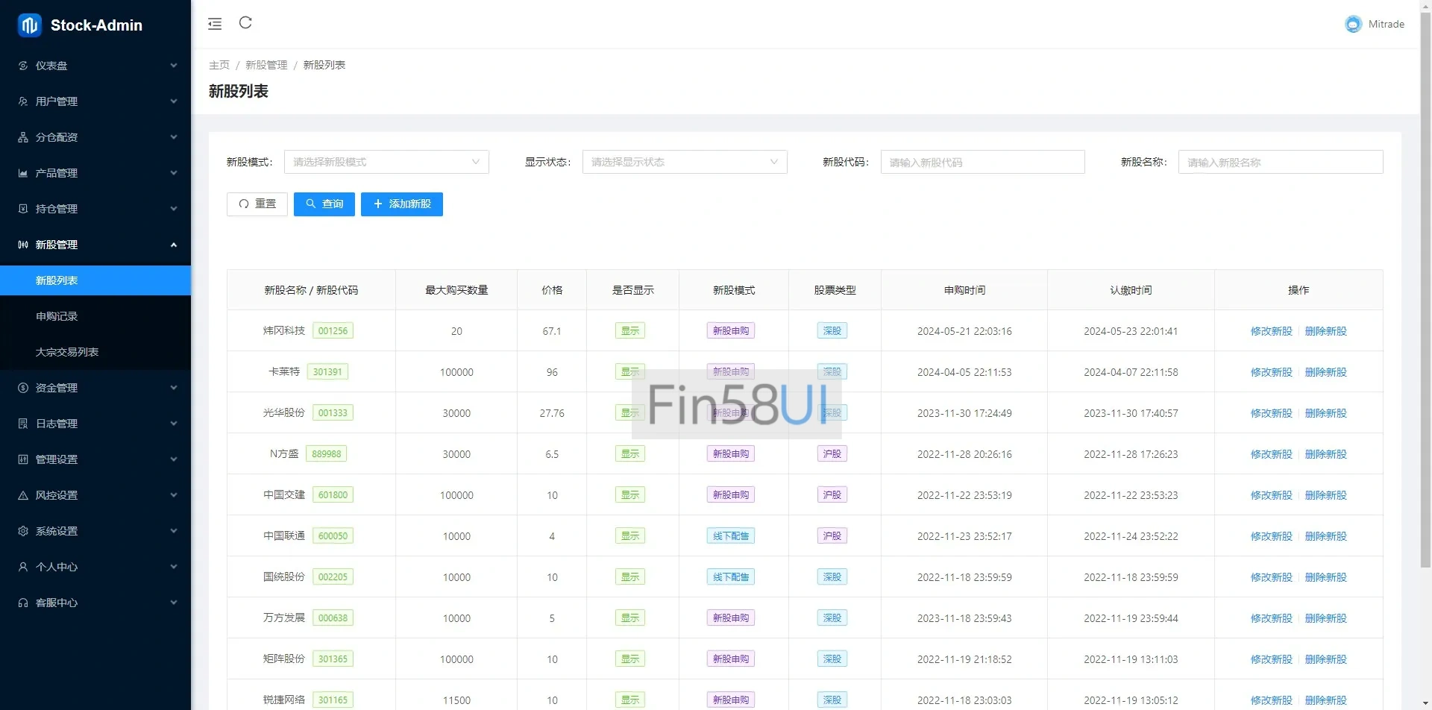Click the vertical page scrollbar
Viewport: 1432px width, 710px height.
coord(1425,298)
